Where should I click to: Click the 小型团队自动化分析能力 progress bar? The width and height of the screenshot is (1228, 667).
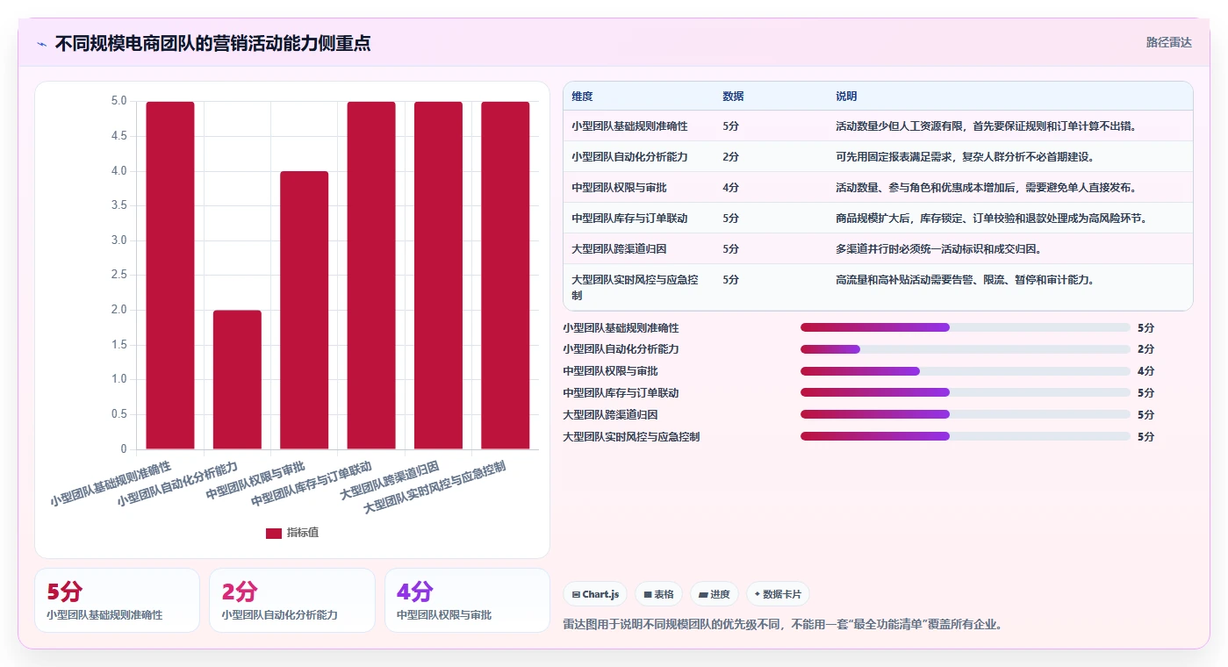[x=966, y=349]
